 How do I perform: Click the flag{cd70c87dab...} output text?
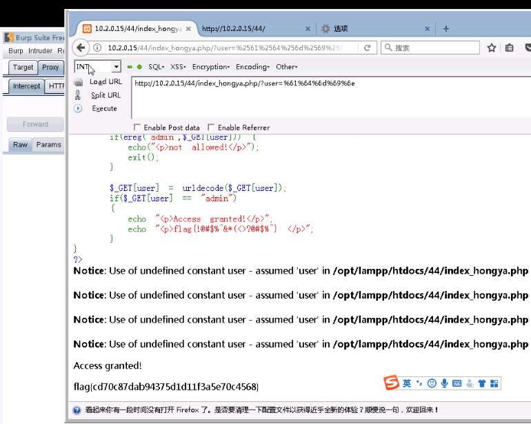pos(166,387)
